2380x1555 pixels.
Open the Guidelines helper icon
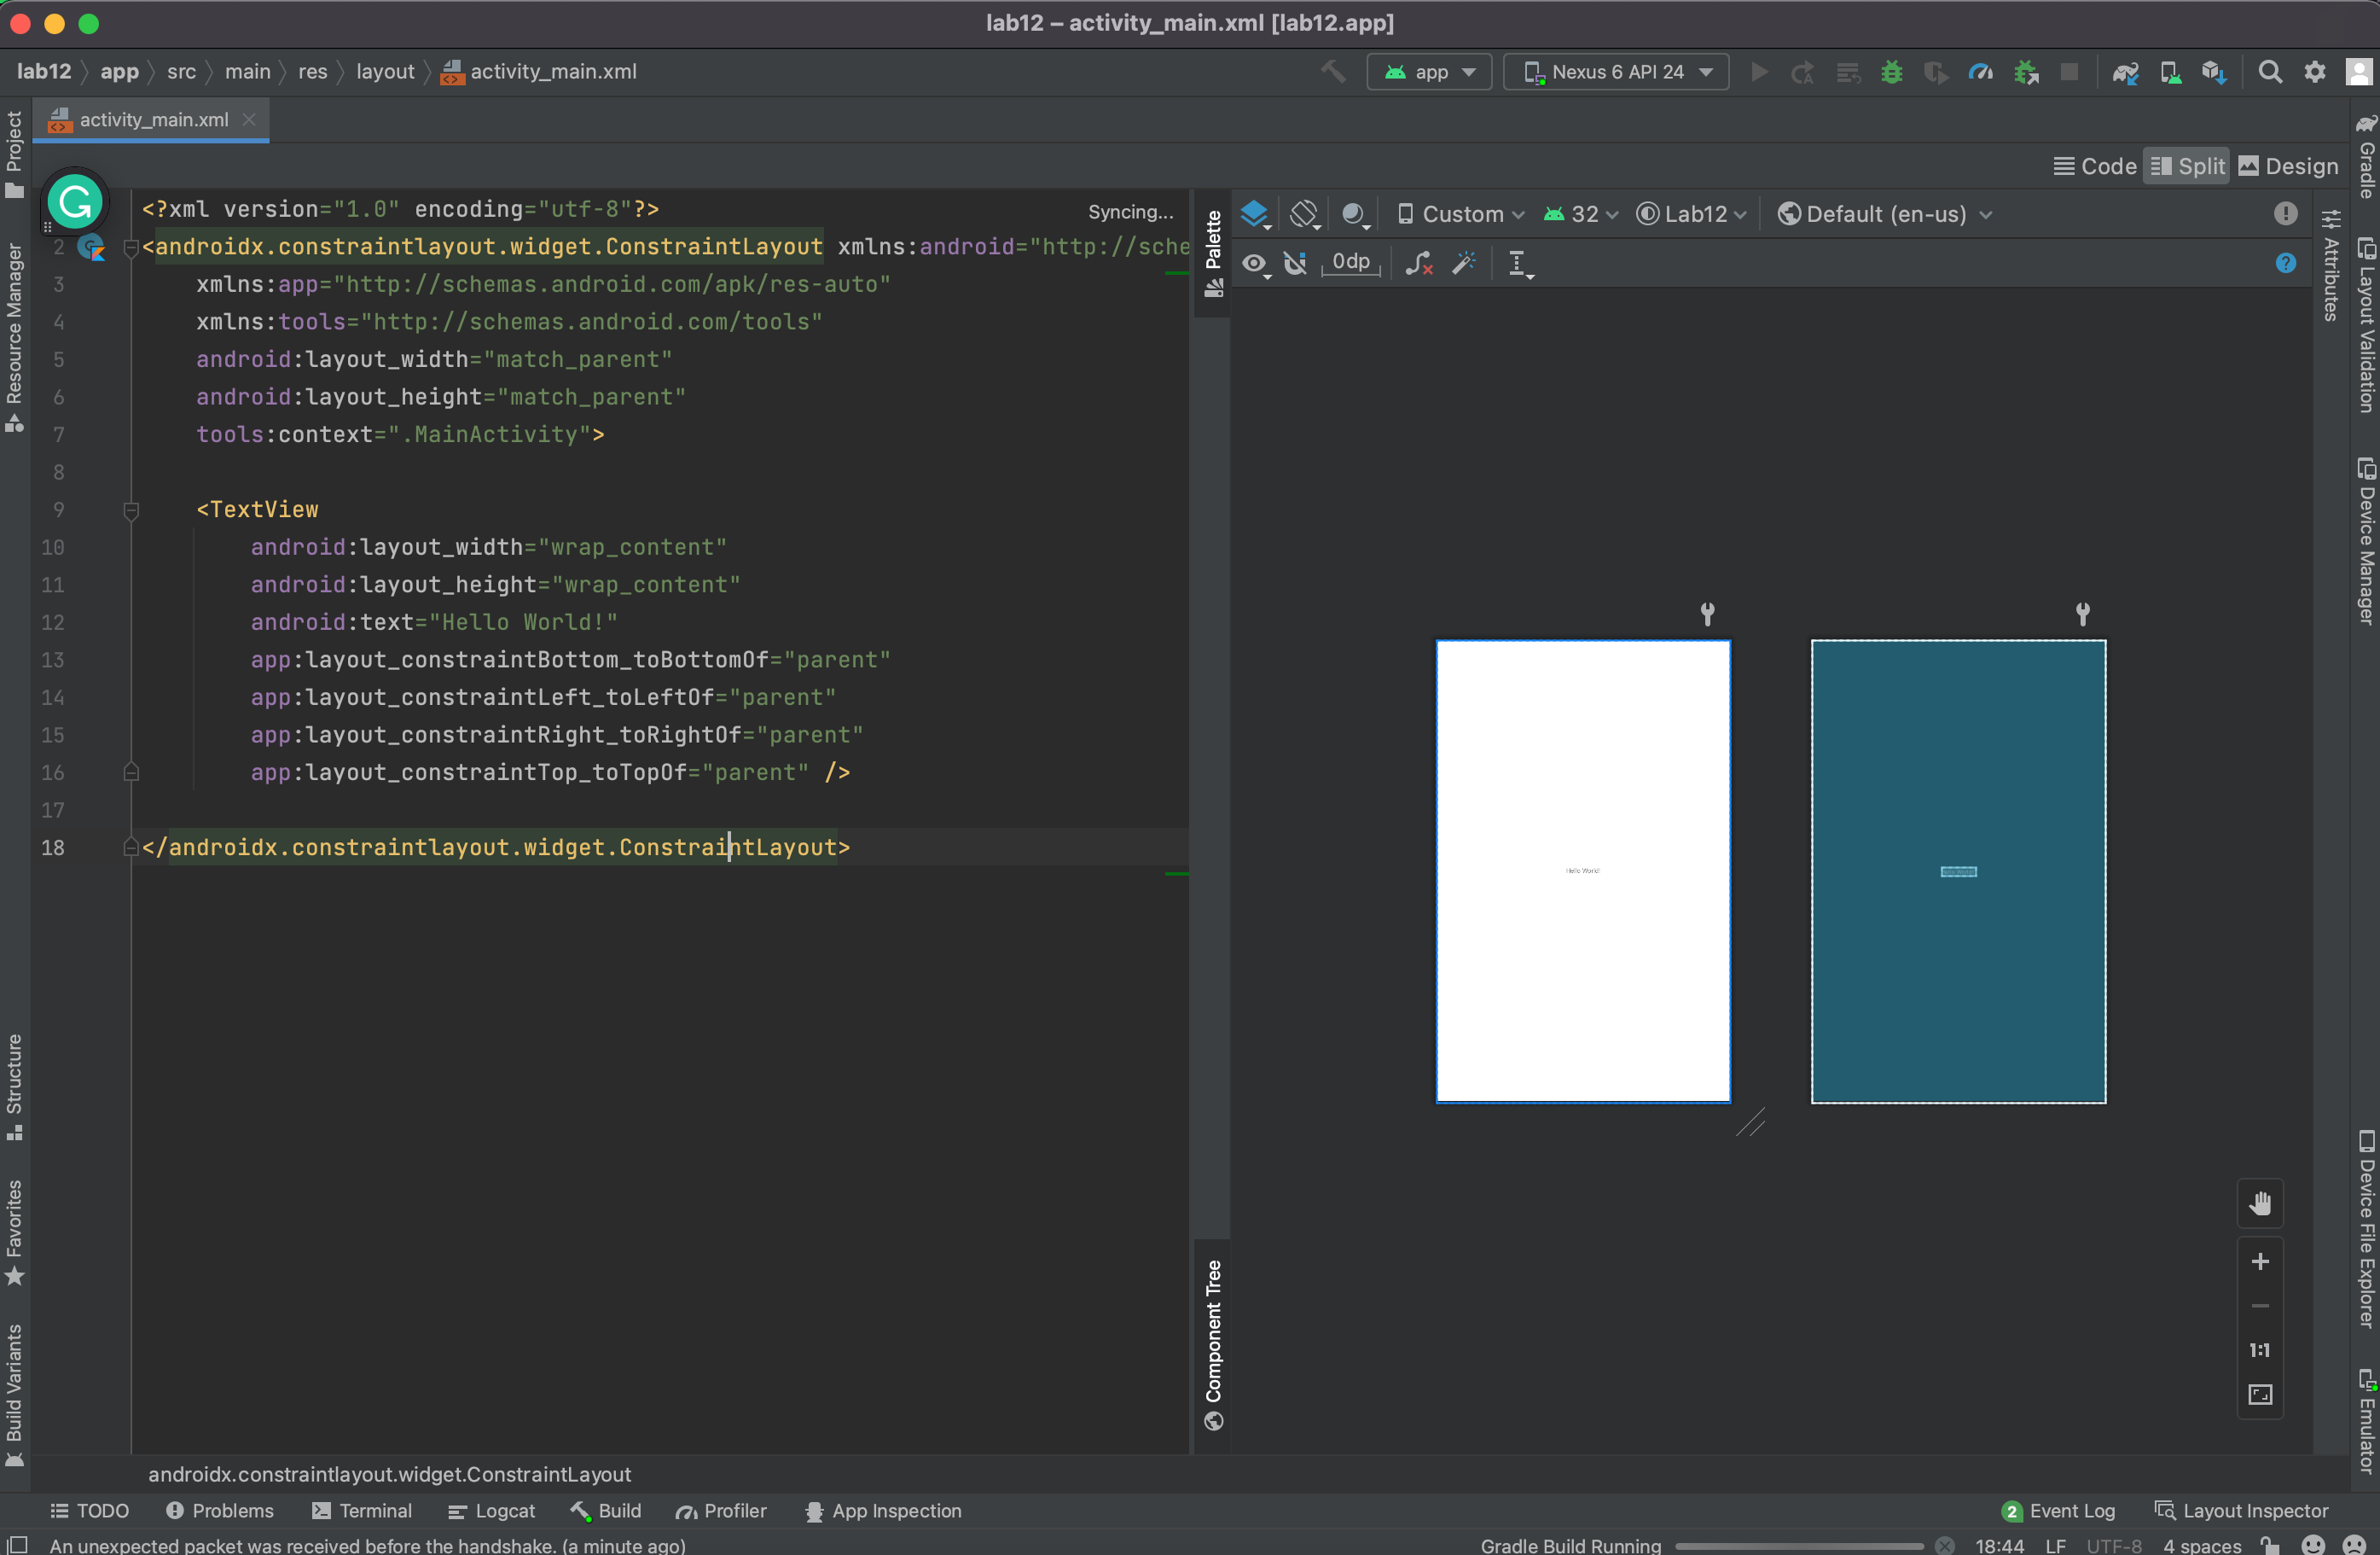point(1520,263)
